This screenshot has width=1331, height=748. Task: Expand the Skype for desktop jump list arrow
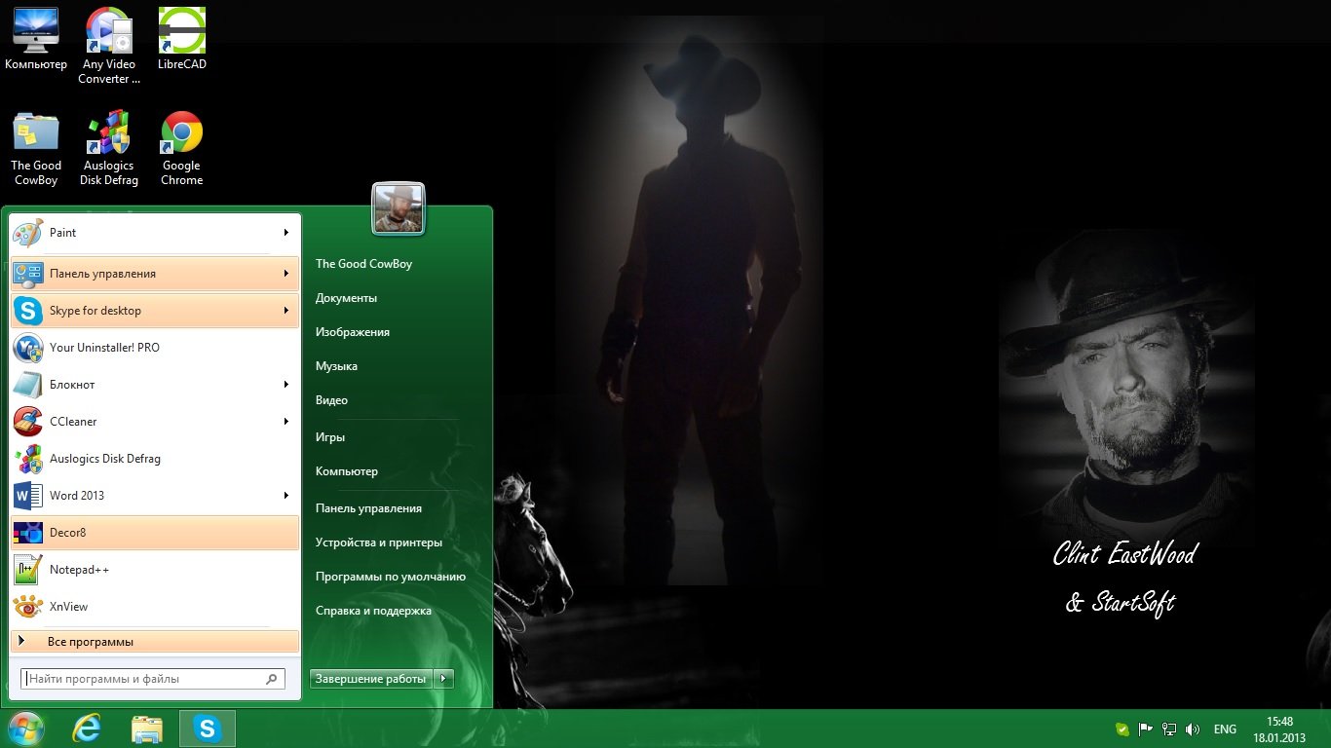[286, 311]
